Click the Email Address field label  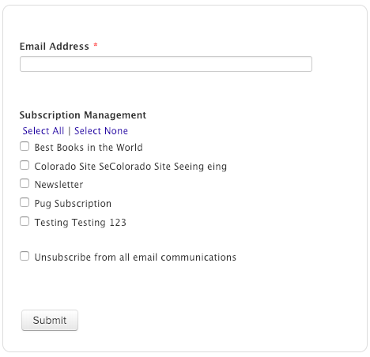(x=55, y=47)
